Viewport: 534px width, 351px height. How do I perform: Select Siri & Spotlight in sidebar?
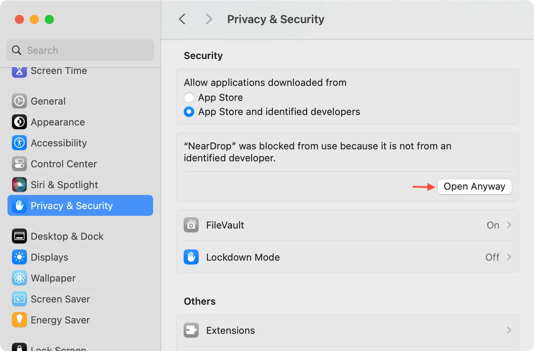click(80, 184)
